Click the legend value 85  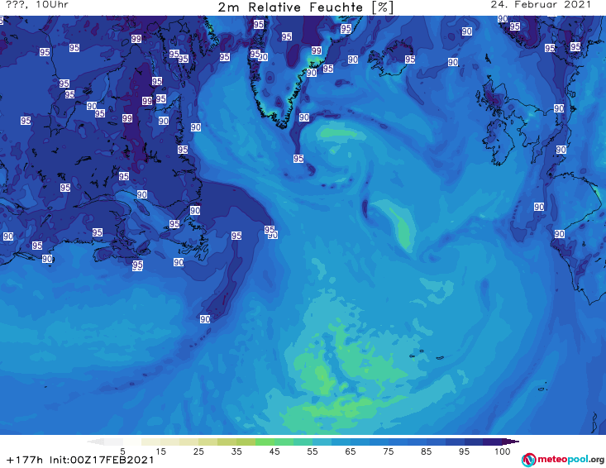pyautogui.click(x=427, y=451)
